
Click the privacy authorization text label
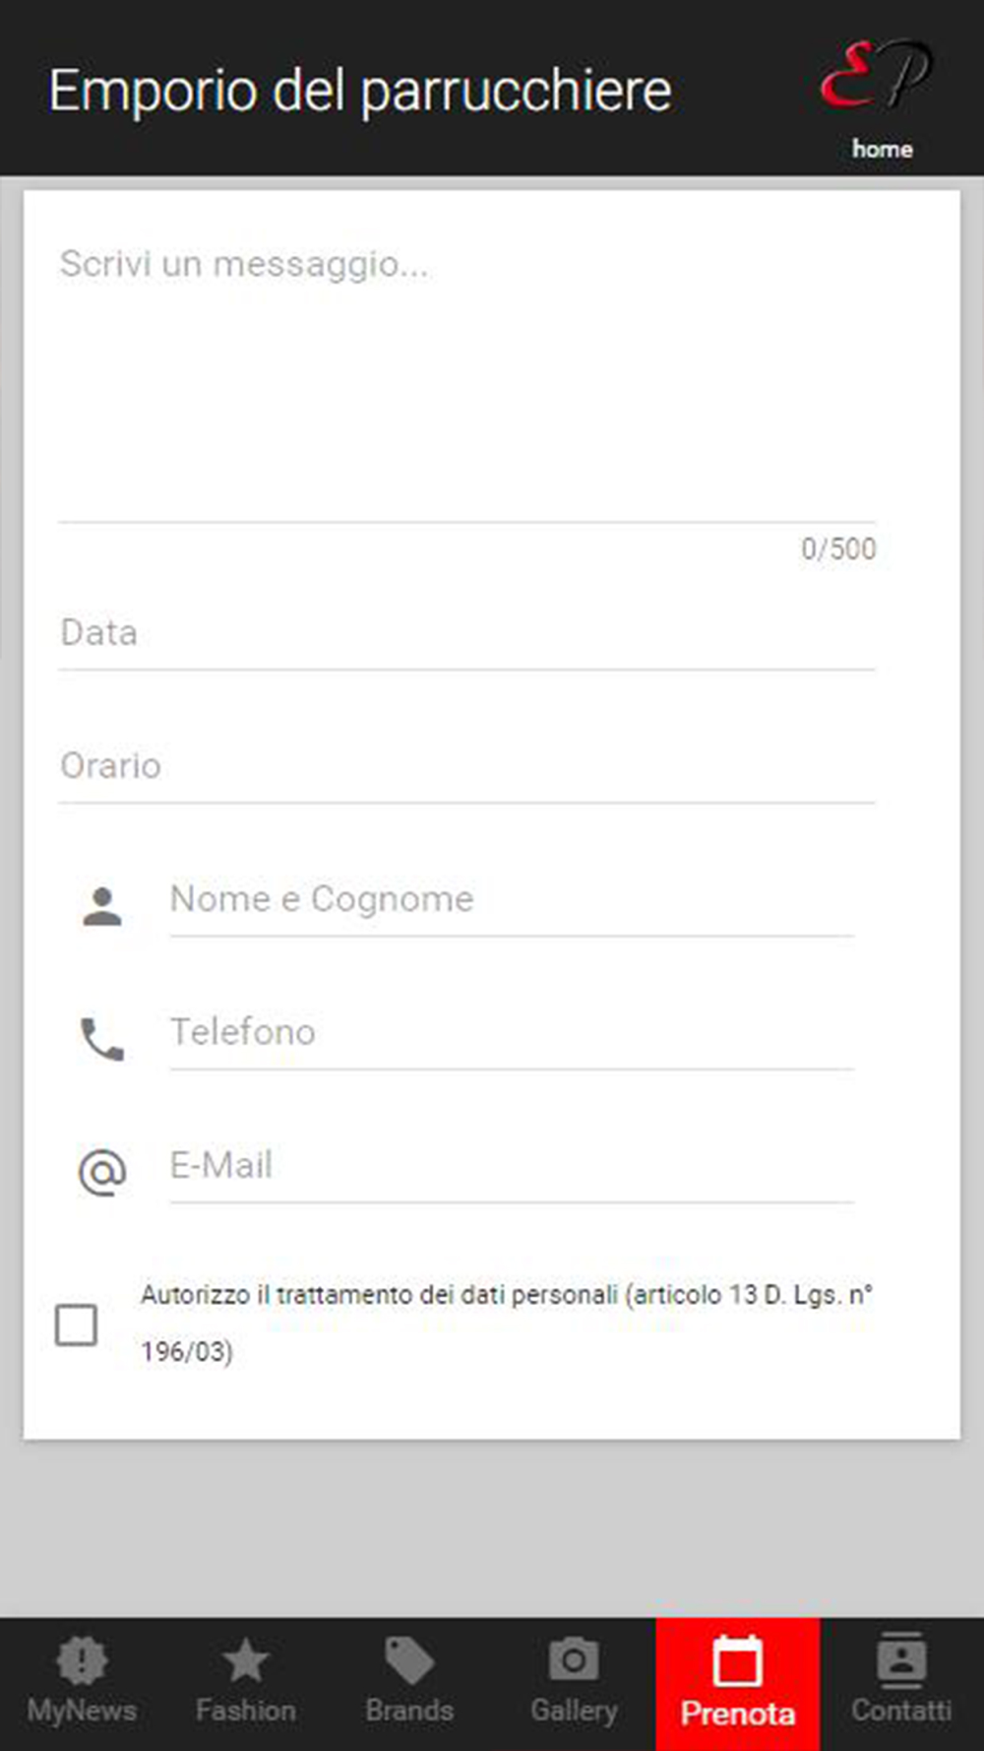[x=507, y=1323]
